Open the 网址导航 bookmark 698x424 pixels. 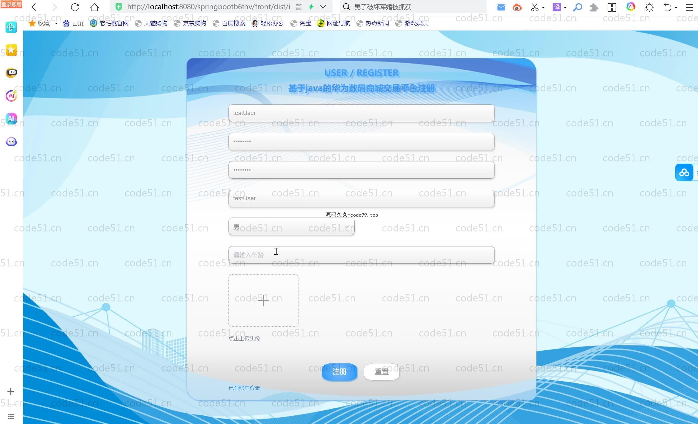[x=334, y=23]
